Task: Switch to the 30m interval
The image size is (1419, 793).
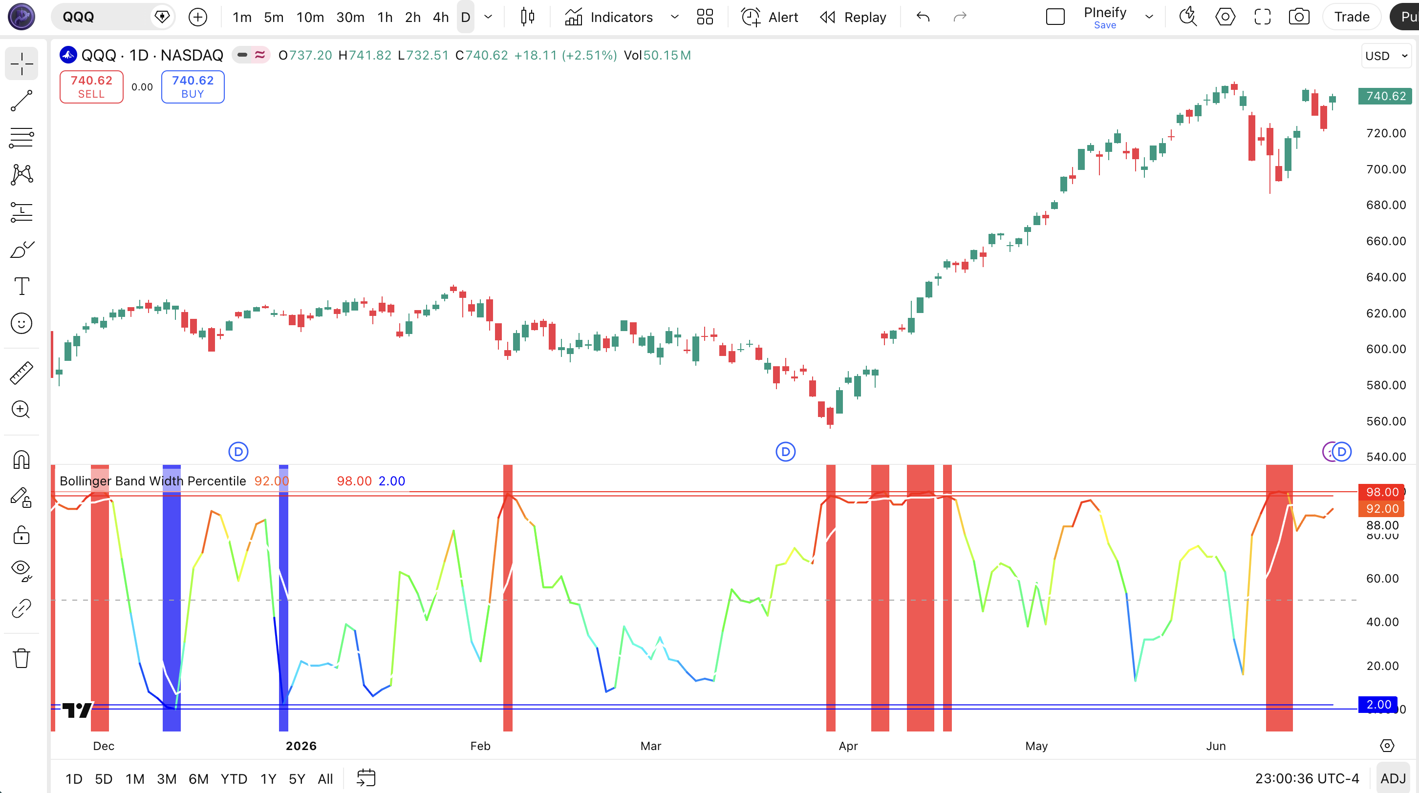Action: click(350, 17)
